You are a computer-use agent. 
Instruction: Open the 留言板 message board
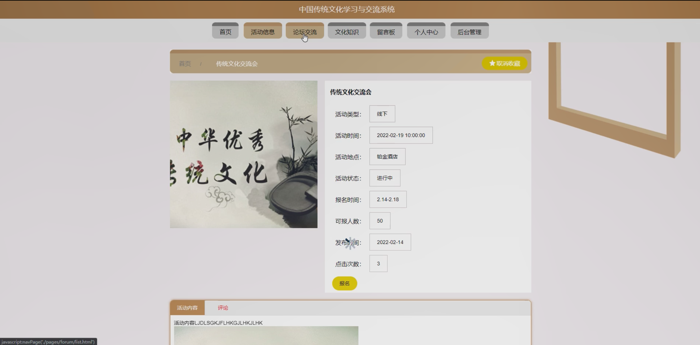pos(386,32)
